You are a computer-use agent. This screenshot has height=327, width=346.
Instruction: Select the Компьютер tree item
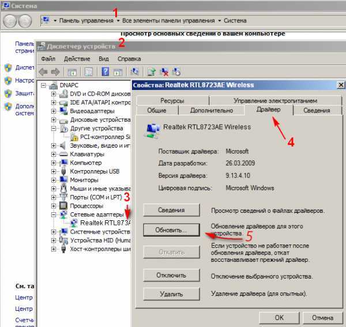[x=86, y=163]
